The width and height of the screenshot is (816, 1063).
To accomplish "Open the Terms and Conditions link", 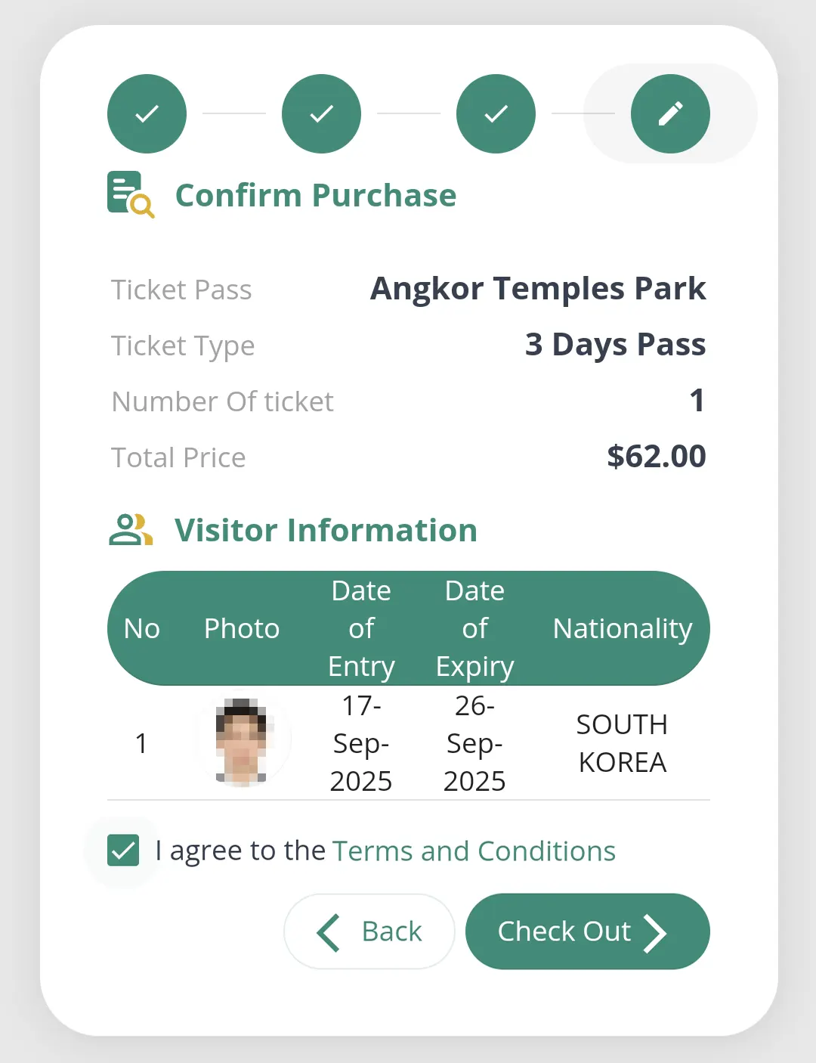I will click(474, 851).
